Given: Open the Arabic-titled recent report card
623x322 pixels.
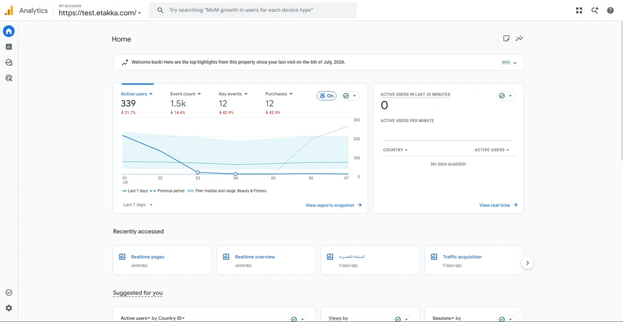Looking at the screenshot, I should 370,260.
